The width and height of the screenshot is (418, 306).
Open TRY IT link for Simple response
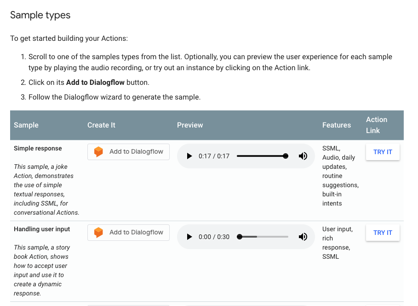(x=383, y=152)
